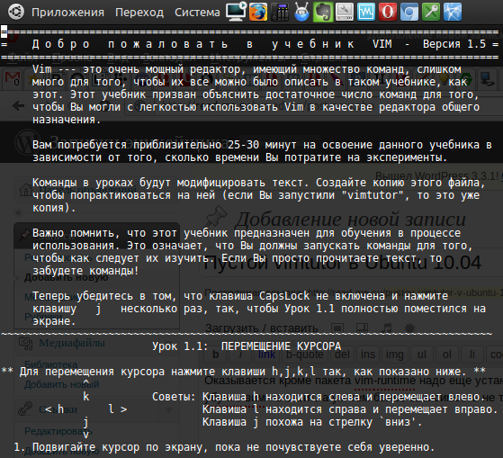503x458 pixels.
Task: Click the Gmail bookmark icon in browser
Action: pyautogui.click(x=13, y=79)
